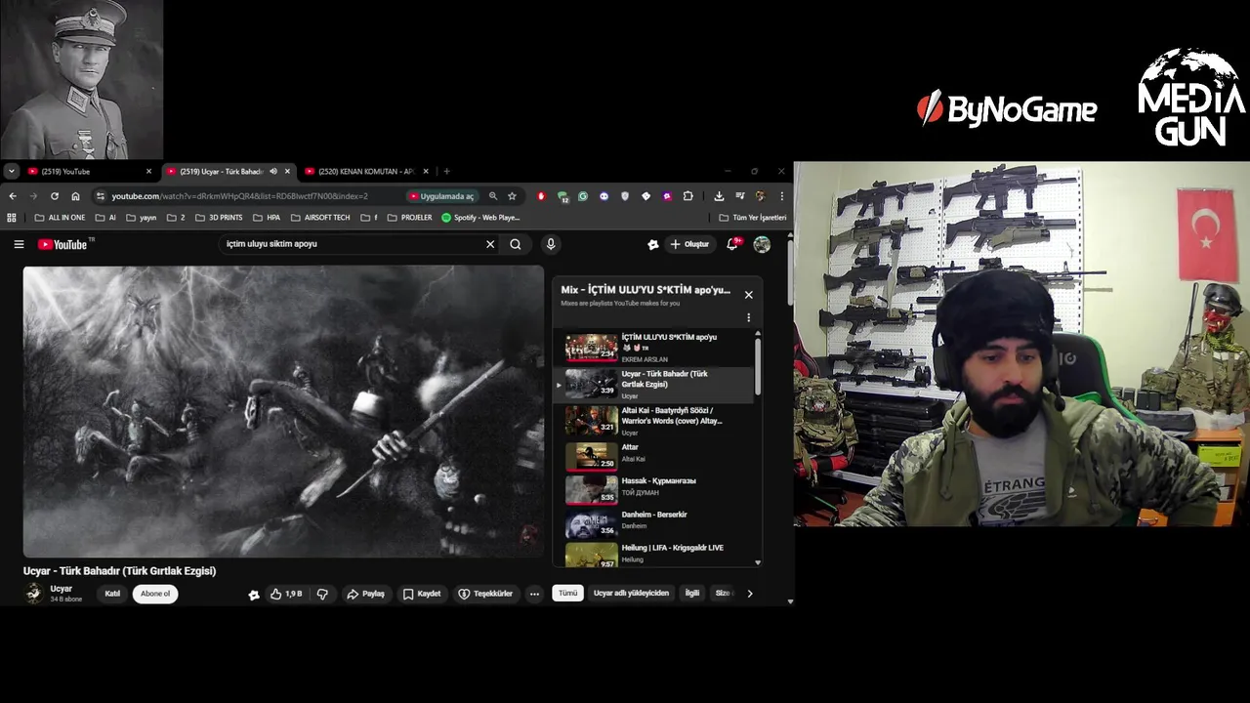Viewport: 1250px width, 703px height.
Task: Select Ucyar adlı yükleyiciden chip
Action: click(631, 593)
